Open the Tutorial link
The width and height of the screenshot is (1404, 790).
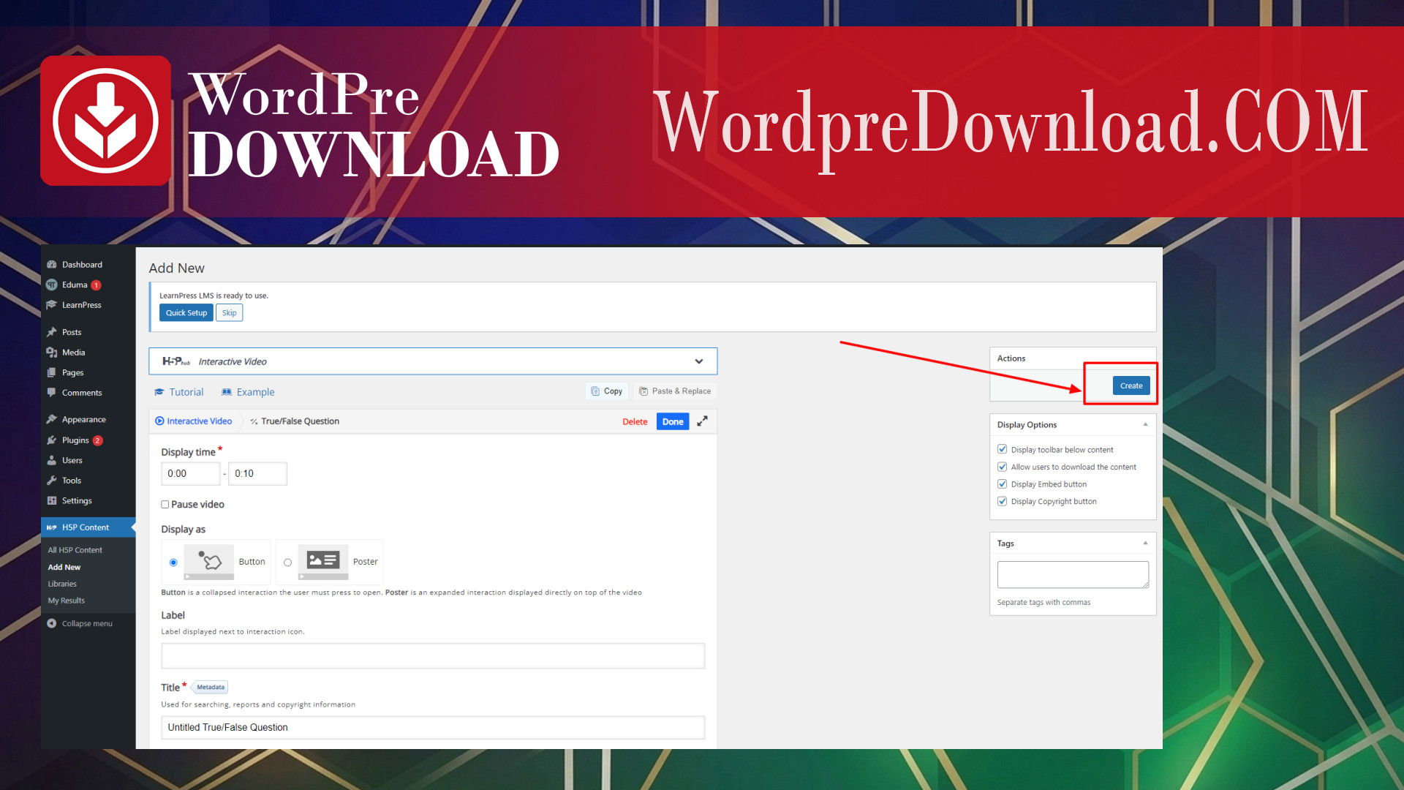(x=179, y=392)
